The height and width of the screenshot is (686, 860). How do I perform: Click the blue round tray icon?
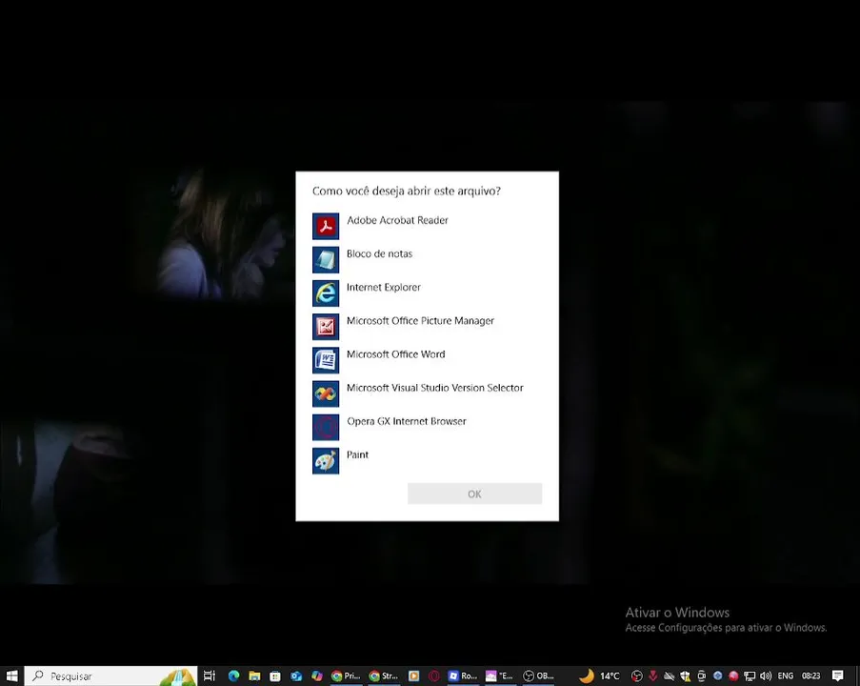717,676
